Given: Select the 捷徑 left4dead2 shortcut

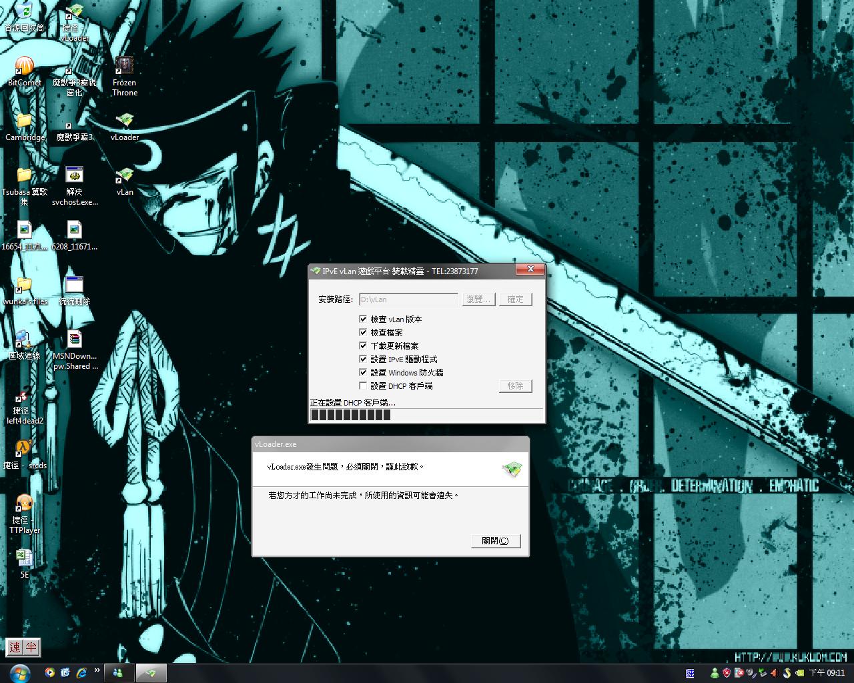Looking at the screenshot, I should (25, 405).
